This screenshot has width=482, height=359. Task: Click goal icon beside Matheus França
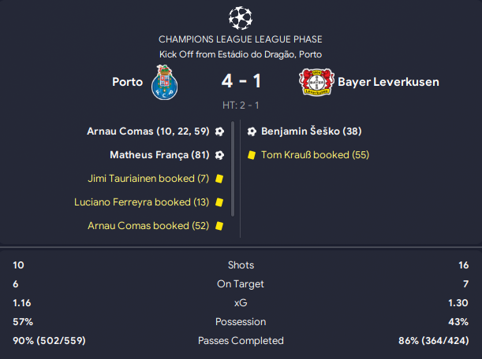[219, 155]
